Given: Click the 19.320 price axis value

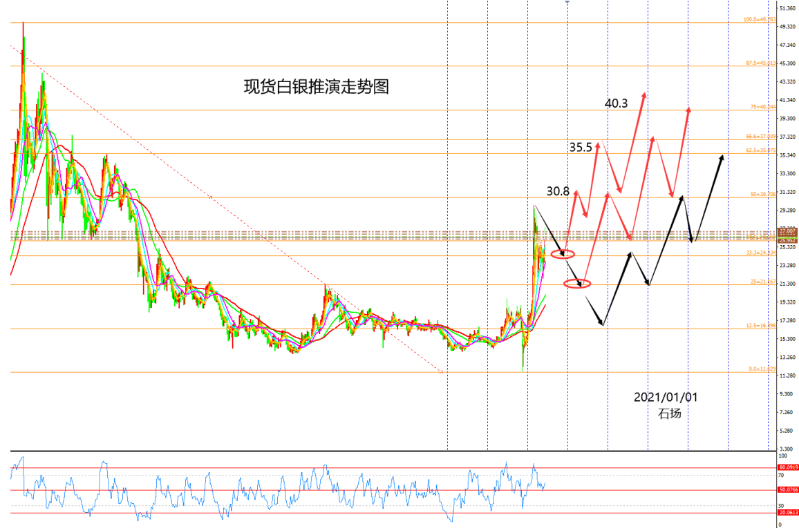Looking at the screenshot, I should click(x=788, y=302).
